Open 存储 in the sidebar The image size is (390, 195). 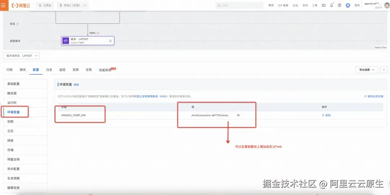[x=26, y=150]
